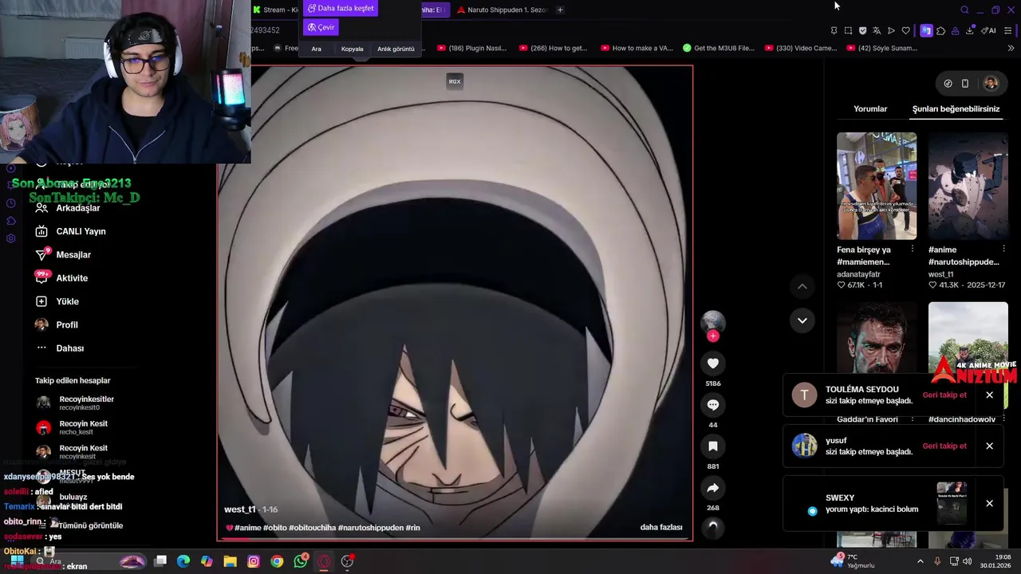Open the west_t1 #anime recommended thumbnail
The image size is (1021, 574).
pos(968,186)
